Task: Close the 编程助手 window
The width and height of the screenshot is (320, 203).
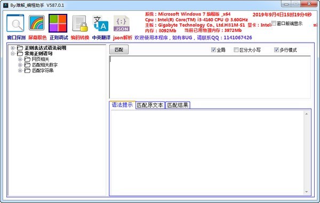Action: point(309,4)
